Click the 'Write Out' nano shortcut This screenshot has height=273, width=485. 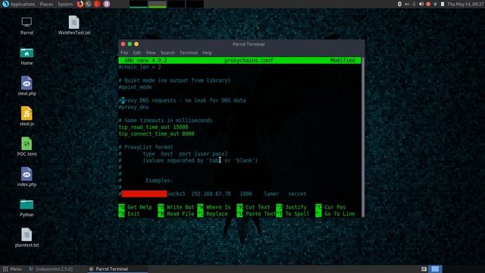tap(177, 207)
